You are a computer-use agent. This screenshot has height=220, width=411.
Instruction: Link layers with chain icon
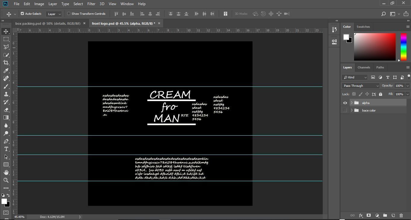(x=352, y=215)
